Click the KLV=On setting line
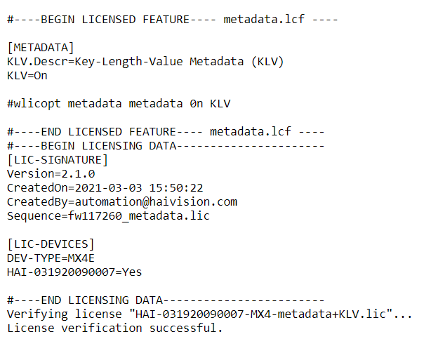Image resolution: width=431 pixels, height=346 pixels. pyautogui.click(x=27, y=76)
